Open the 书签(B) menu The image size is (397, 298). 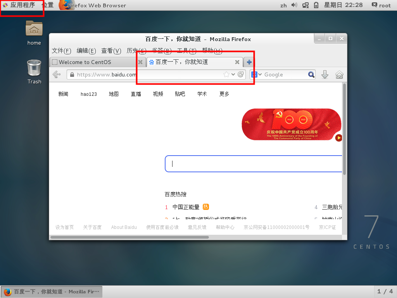(162, 51)
